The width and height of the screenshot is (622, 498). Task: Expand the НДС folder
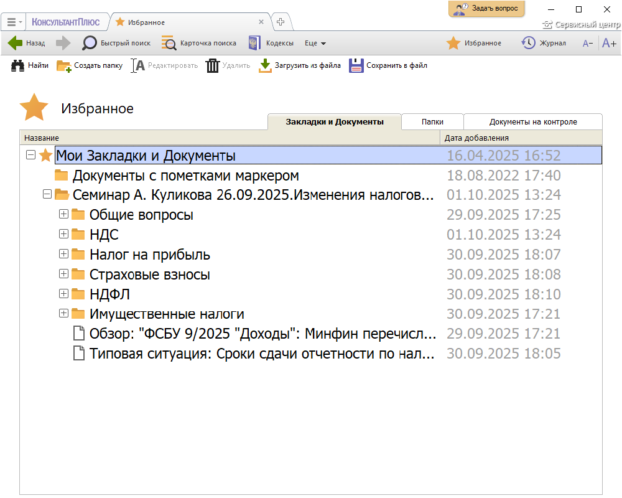click(63, 234)
